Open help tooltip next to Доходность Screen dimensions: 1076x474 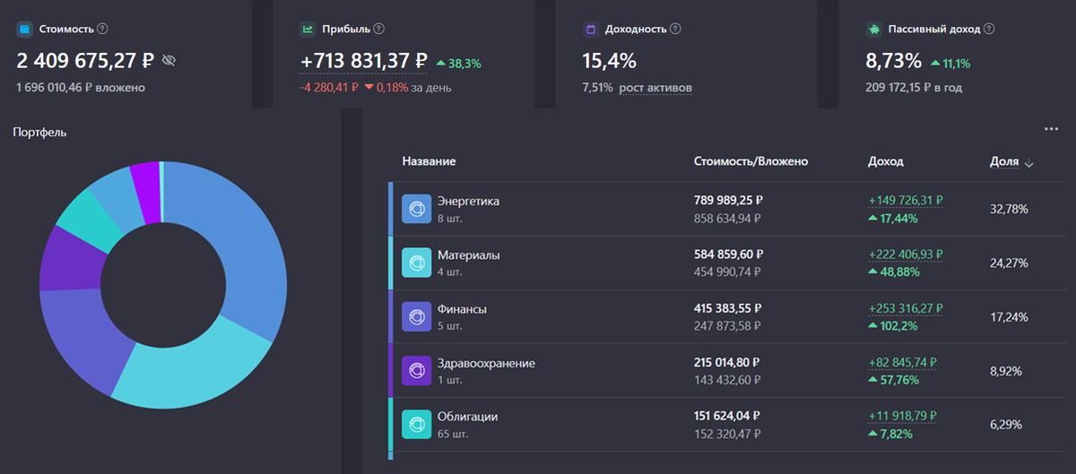675,29
